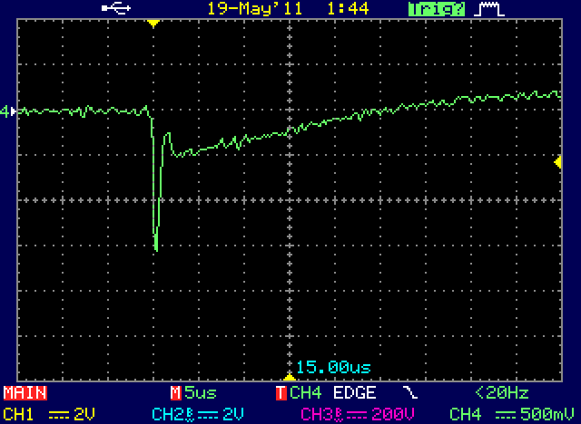Click the CH3 200V scale value
Image resolution: width=581 pixels, height=424 pixels.
coord(393,414)
